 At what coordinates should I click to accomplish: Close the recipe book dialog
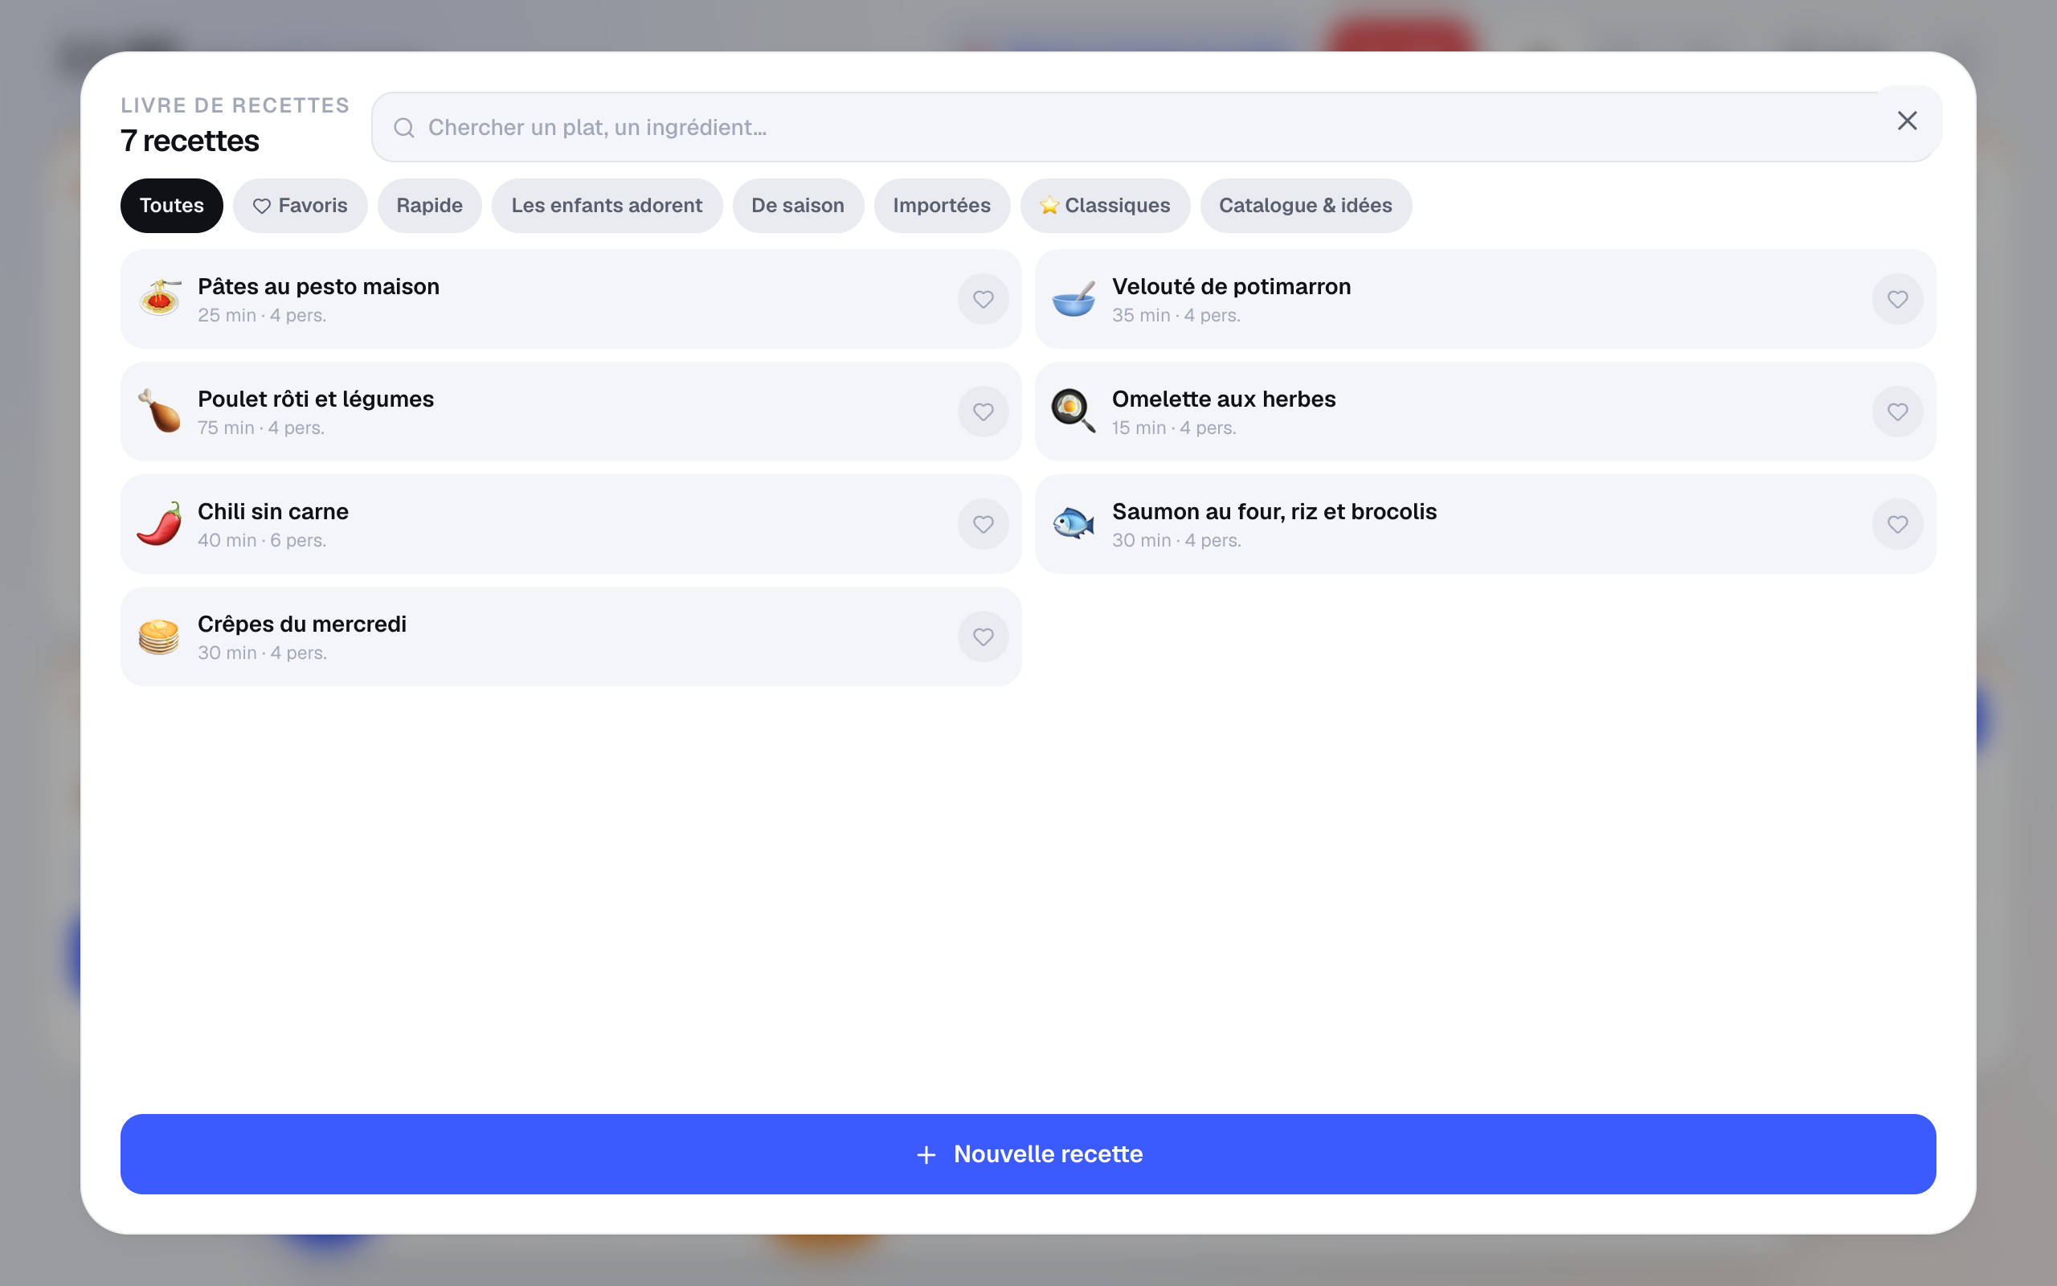coord(1908,121)
